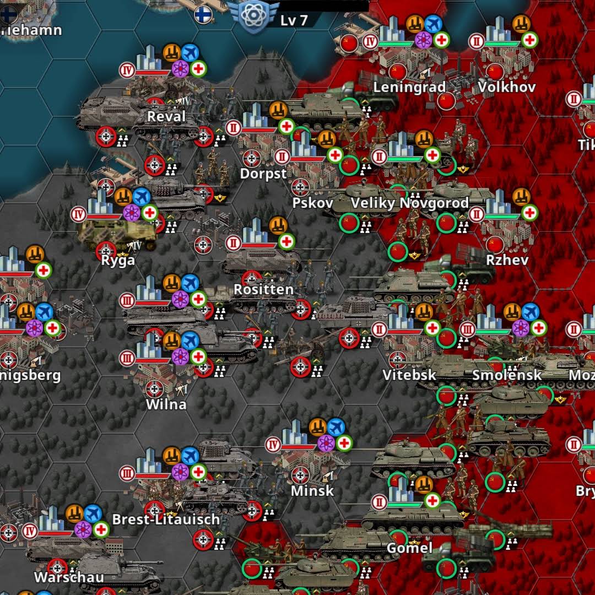
Task: Tap Minsk's purple nuclear icon
Action: [326, 443]
